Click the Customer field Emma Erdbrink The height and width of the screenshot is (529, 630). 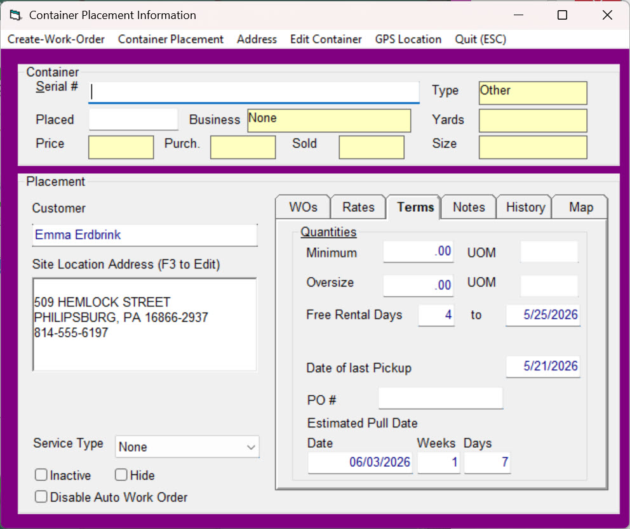point(145,235)
